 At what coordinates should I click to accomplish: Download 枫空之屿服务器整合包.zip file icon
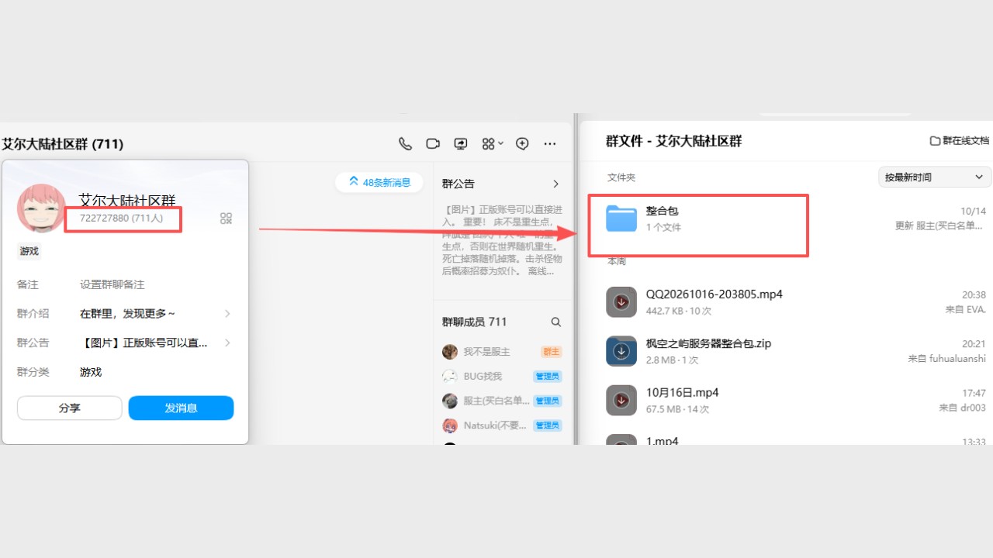(621, 351)
